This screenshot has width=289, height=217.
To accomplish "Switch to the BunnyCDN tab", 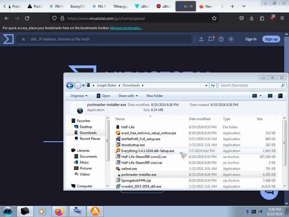I will (78, 6).
